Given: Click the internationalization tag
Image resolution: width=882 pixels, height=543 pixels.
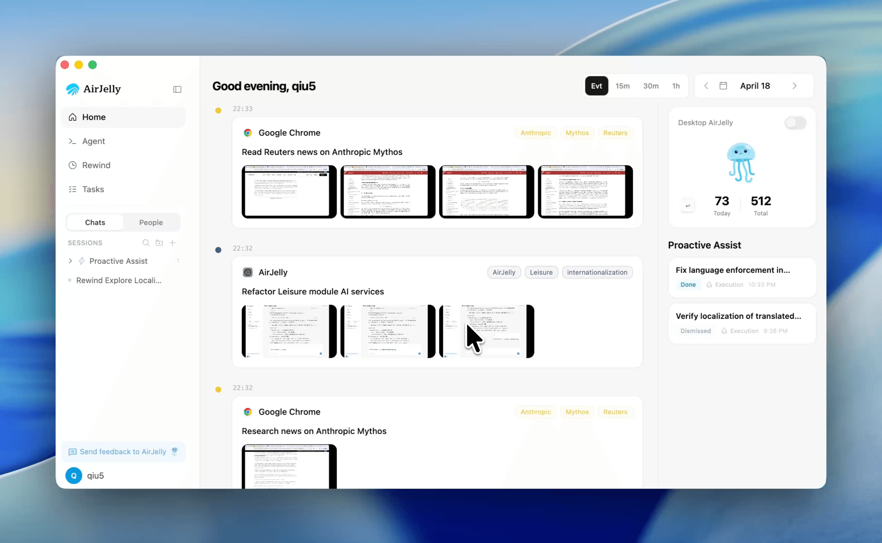Looking at the screenshot, I should 597,272.
